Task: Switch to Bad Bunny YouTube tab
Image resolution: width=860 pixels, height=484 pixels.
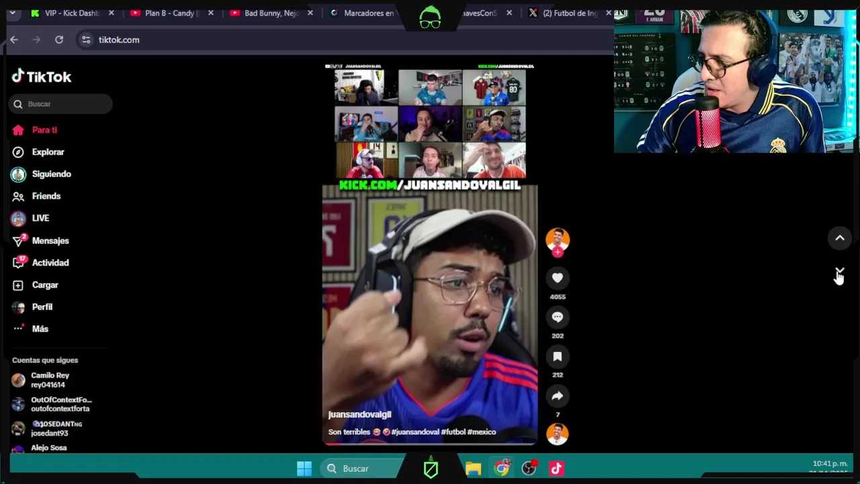Action: click(271, 13)
